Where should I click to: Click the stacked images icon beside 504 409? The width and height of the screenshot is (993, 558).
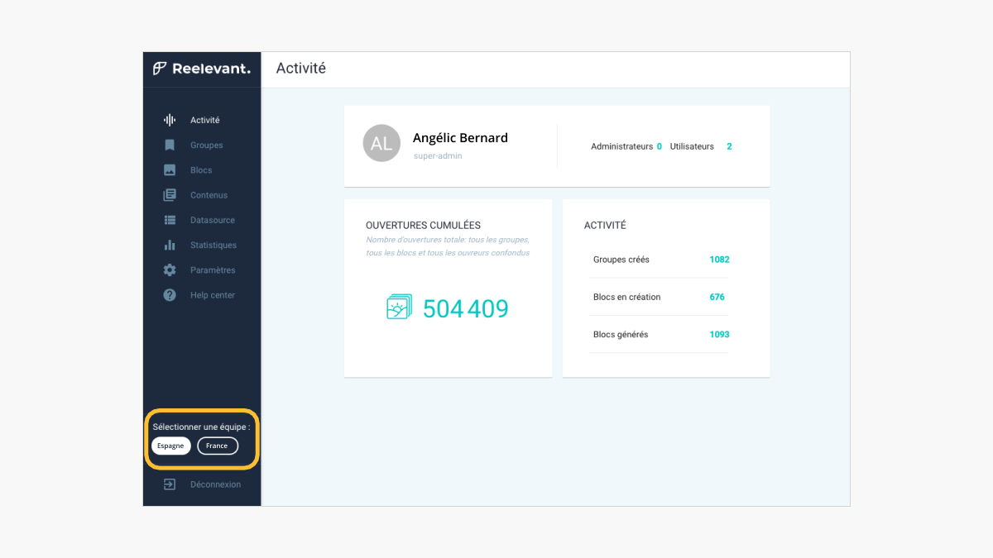tap(399, 308)
